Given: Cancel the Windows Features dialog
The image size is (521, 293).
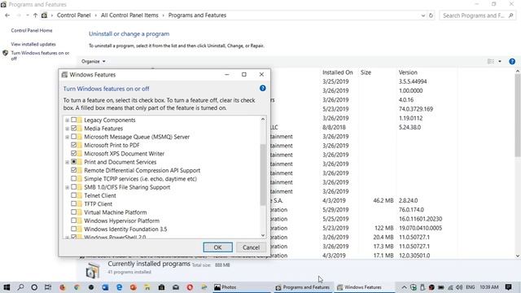Looking at the screenshot, I should point(251,247).
